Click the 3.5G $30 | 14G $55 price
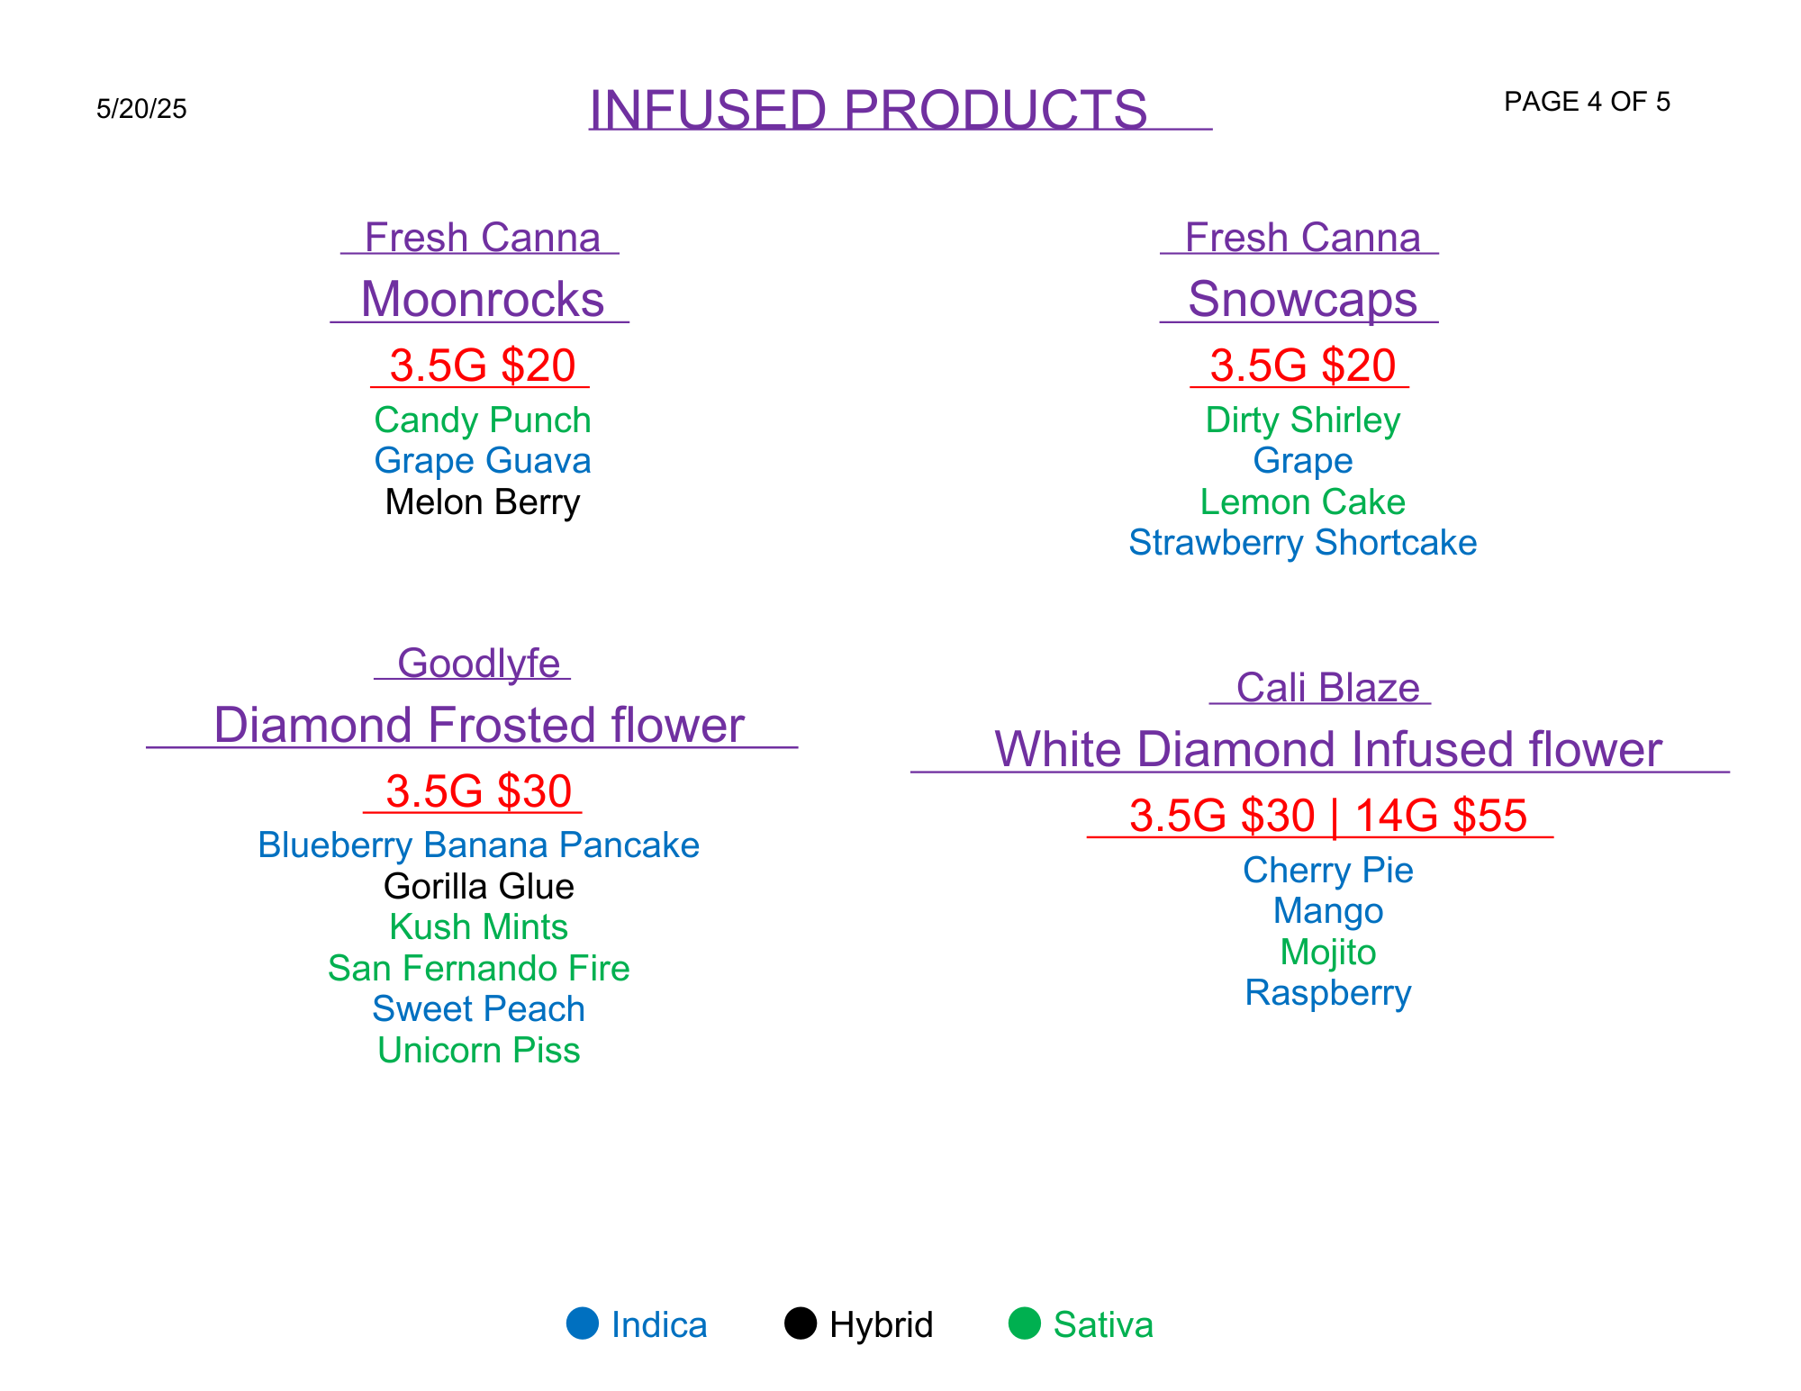 [1327, 816]
